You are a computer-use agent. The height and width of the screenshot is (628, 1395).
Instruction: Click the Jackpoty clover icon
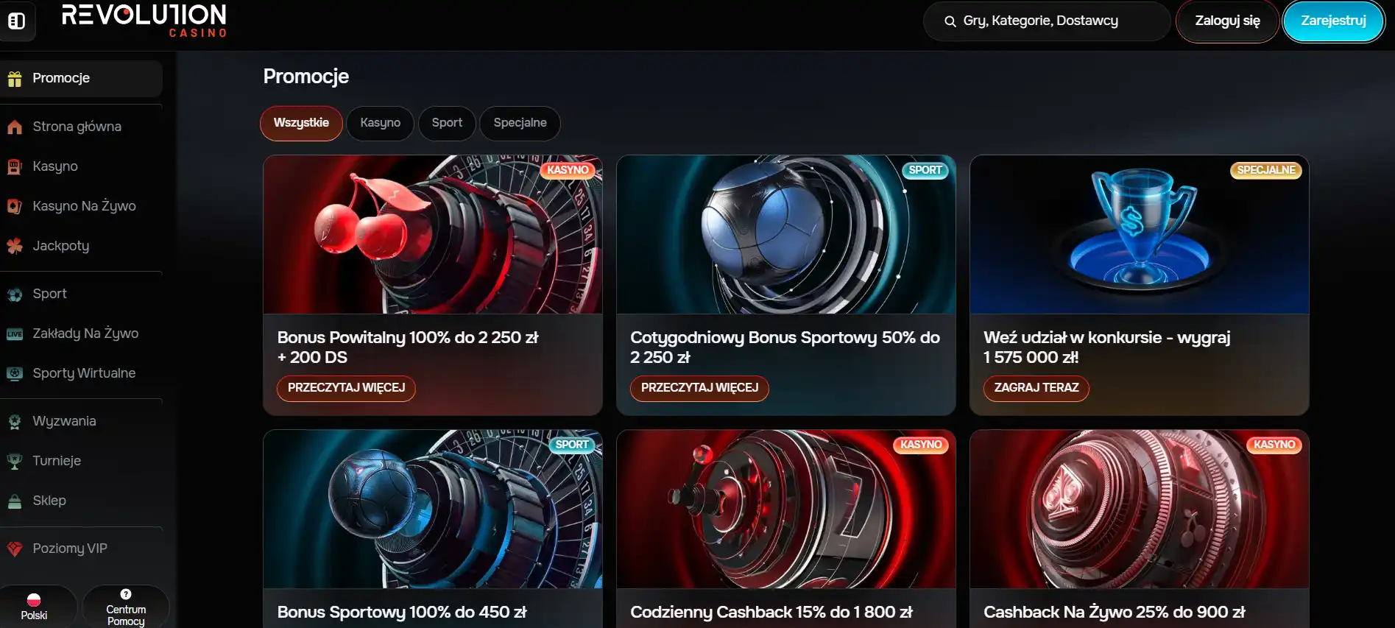(15, 247)
